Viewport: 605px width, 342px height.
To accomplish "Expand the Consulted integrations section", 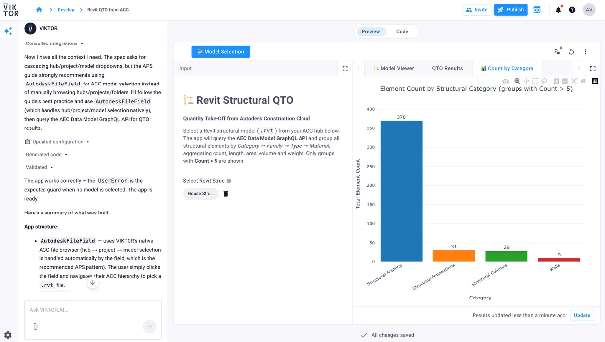I will pos(54,43).
